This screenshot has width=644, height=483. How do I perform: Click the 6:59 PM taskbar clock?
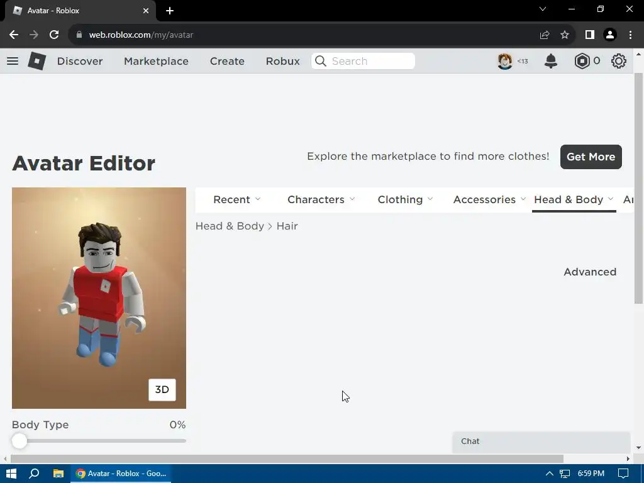tap(591, 474)
